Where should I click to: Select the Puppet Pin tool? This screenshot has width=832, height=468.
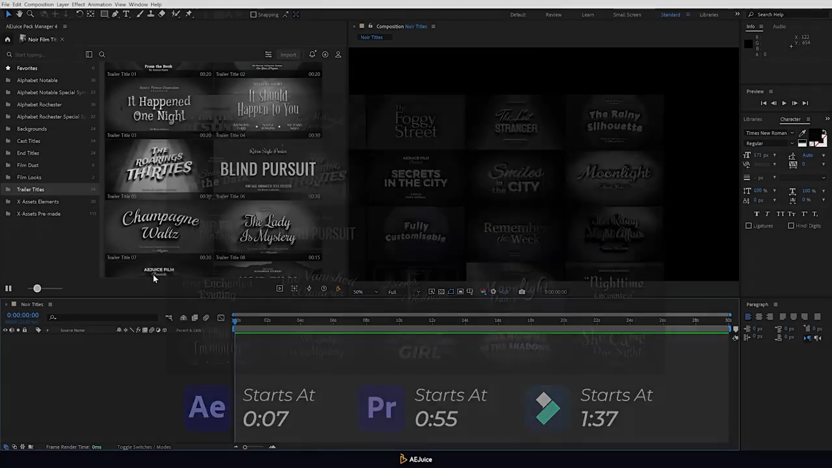189,14
